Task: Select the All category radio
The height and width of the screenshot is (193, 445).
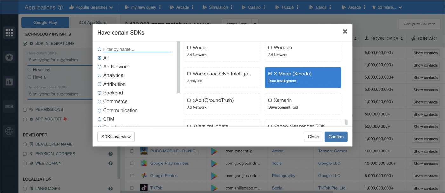Action: pos(99,58)
